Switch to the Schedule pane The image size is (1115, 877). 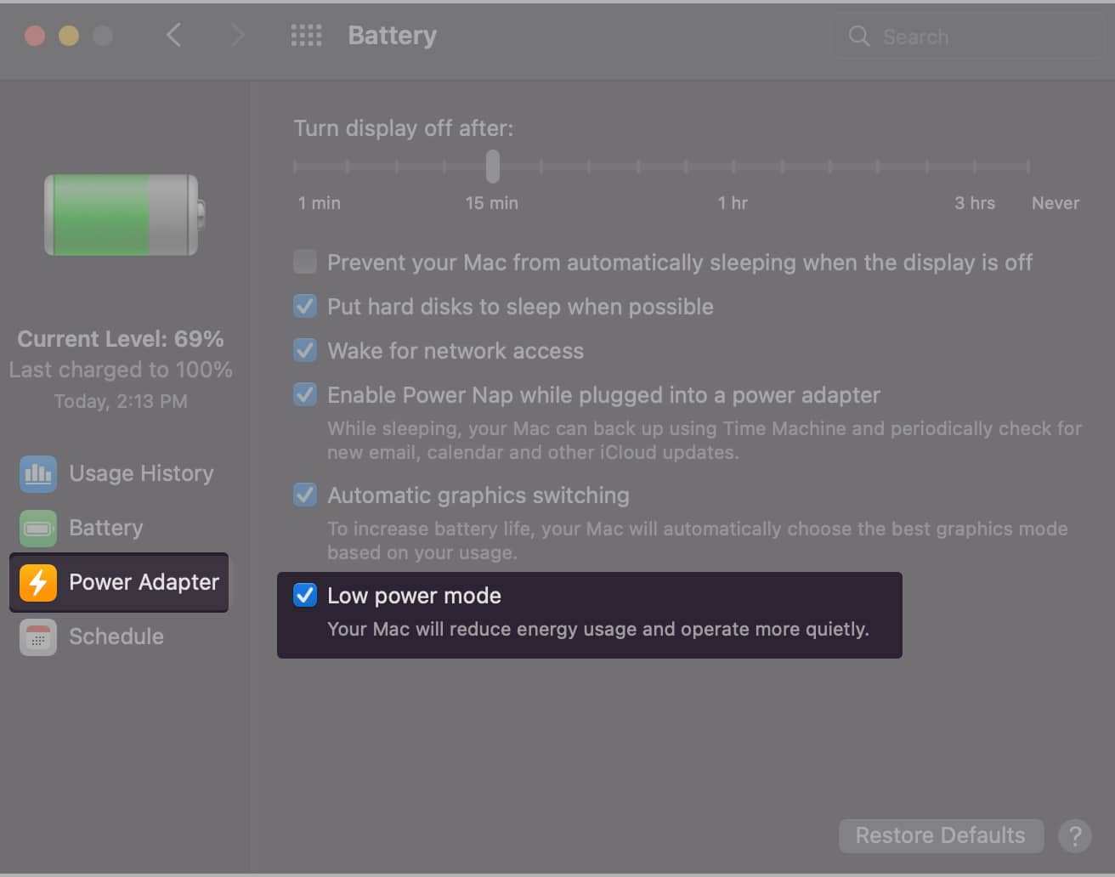point(116,637)
